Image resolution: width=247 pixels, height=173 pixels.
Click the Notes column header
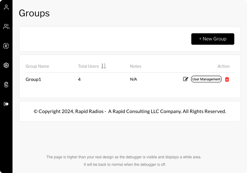tap(136, 66)
